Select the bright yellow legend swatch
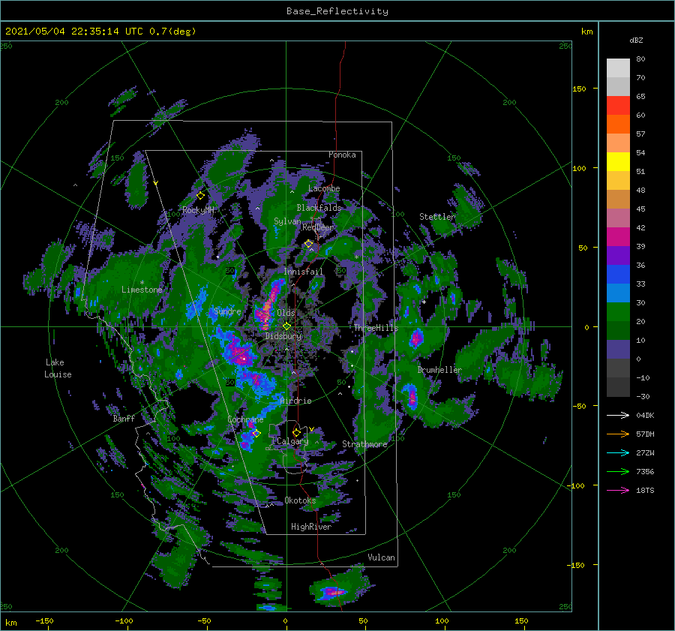The height and width of the screenshot is (631, 675). point(618,162)
